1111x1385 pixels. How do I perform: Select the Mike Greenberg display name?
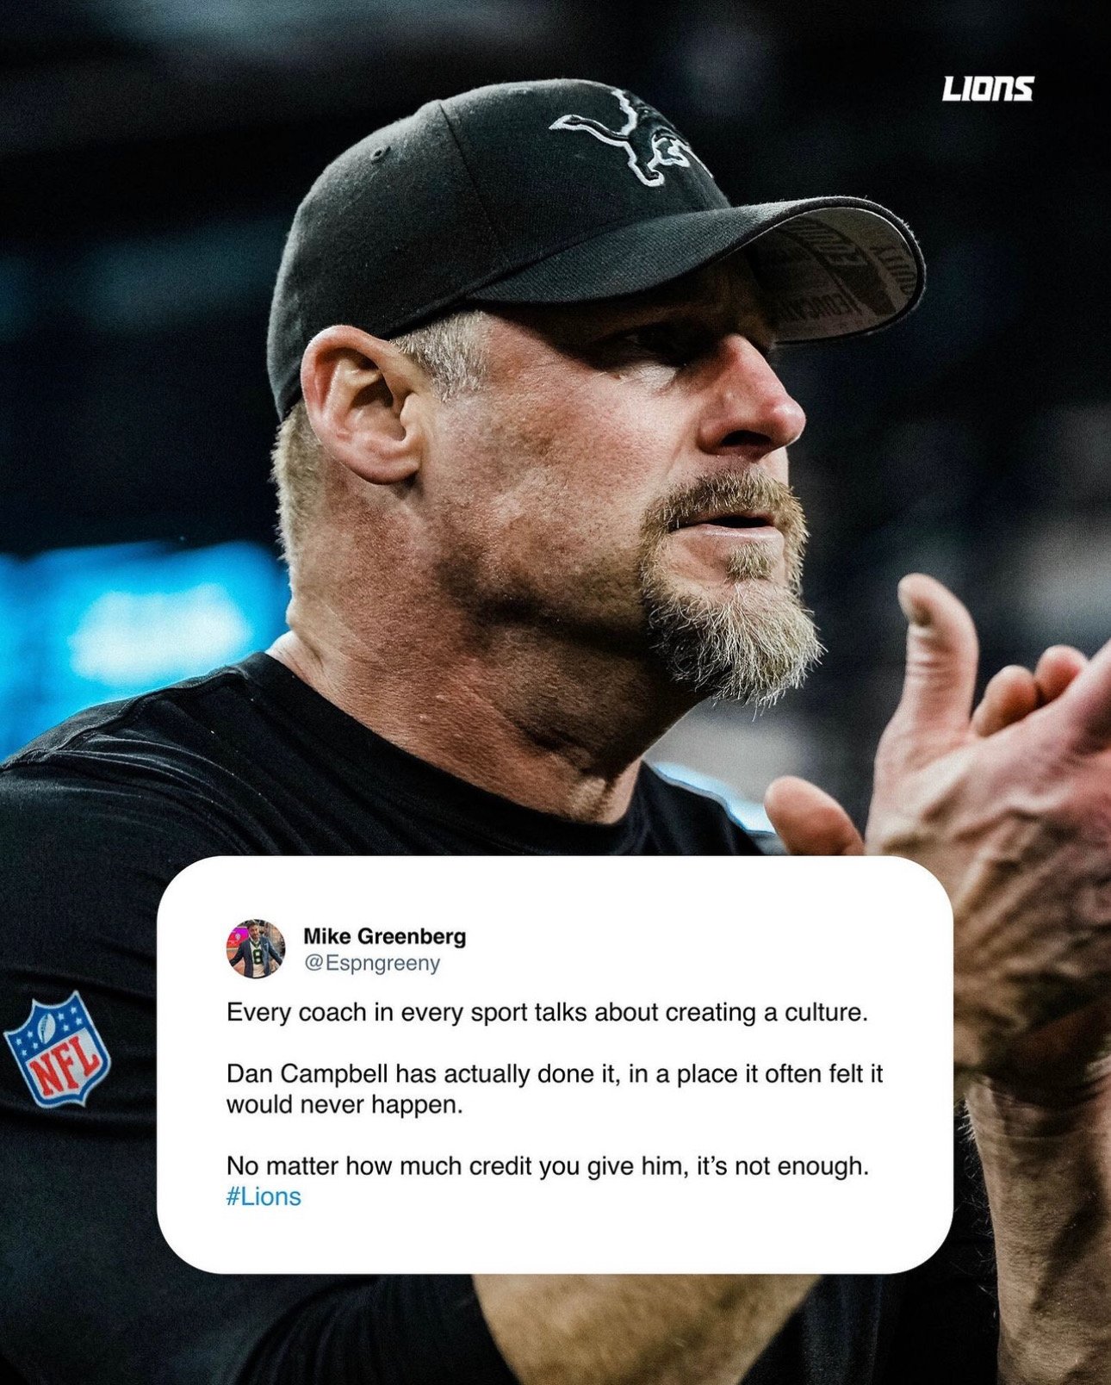[x=384, y=936]
